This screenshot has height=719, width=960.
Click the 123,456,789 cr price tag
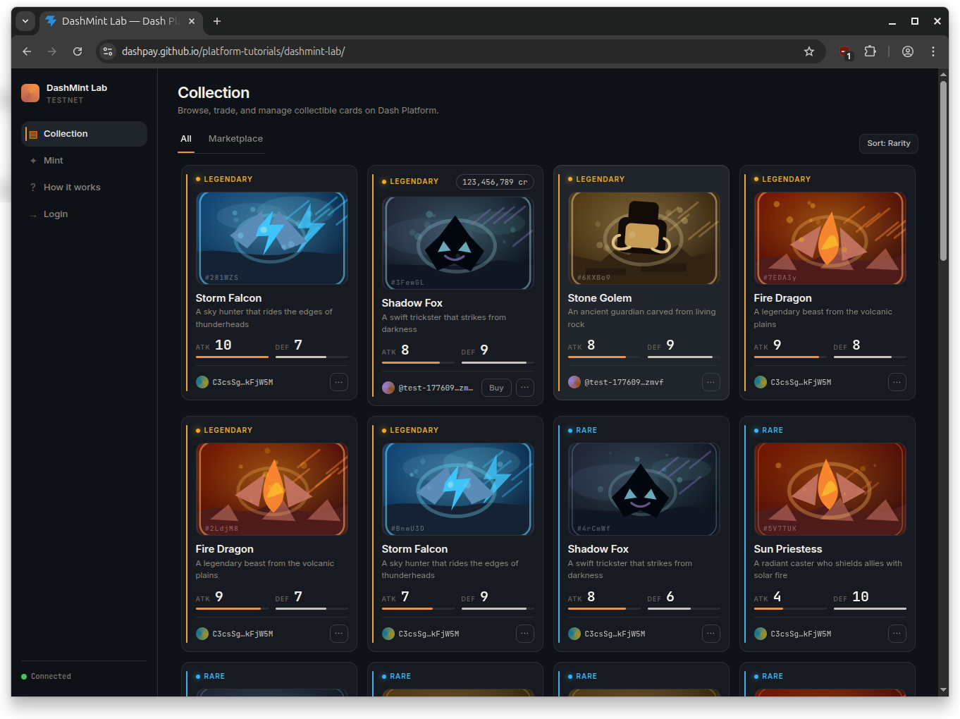click(x=495, y=182)
